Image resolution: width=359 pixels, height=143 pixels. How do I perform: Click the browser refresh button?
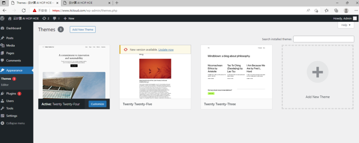pyautogui.click(x=24, y=11)
